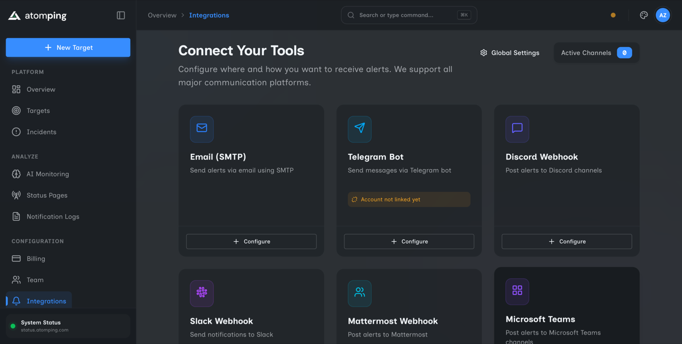Click the AI Monitoring globe icon
The width and height of the screenshot is (682, 344).
point(17,174)
